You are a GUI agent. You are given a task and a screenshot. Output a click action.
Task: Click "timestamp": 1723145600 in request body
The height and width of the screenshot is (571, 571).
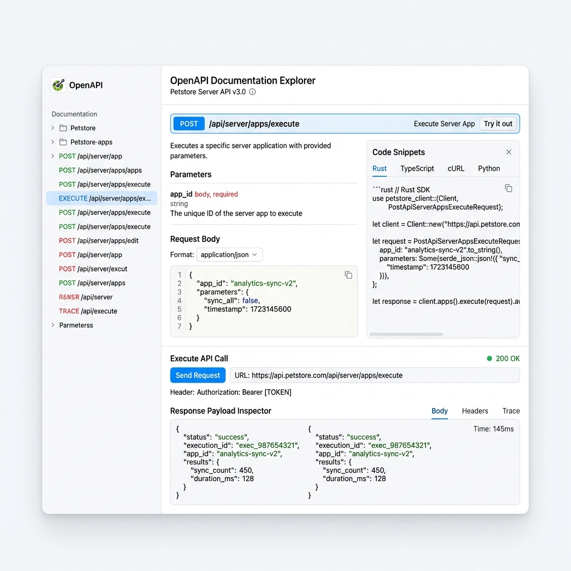[x=247, y=309]
